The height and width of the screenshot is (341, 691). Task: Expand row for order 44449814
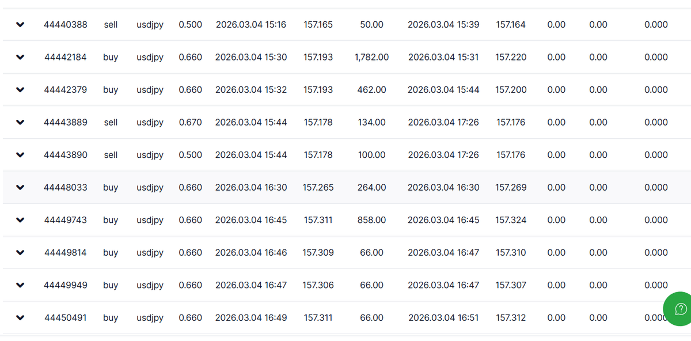point(20,252)
